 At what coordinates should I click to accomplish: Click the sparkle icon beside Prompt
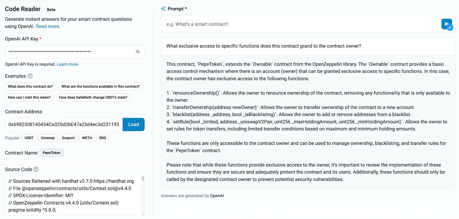[163, 9]
